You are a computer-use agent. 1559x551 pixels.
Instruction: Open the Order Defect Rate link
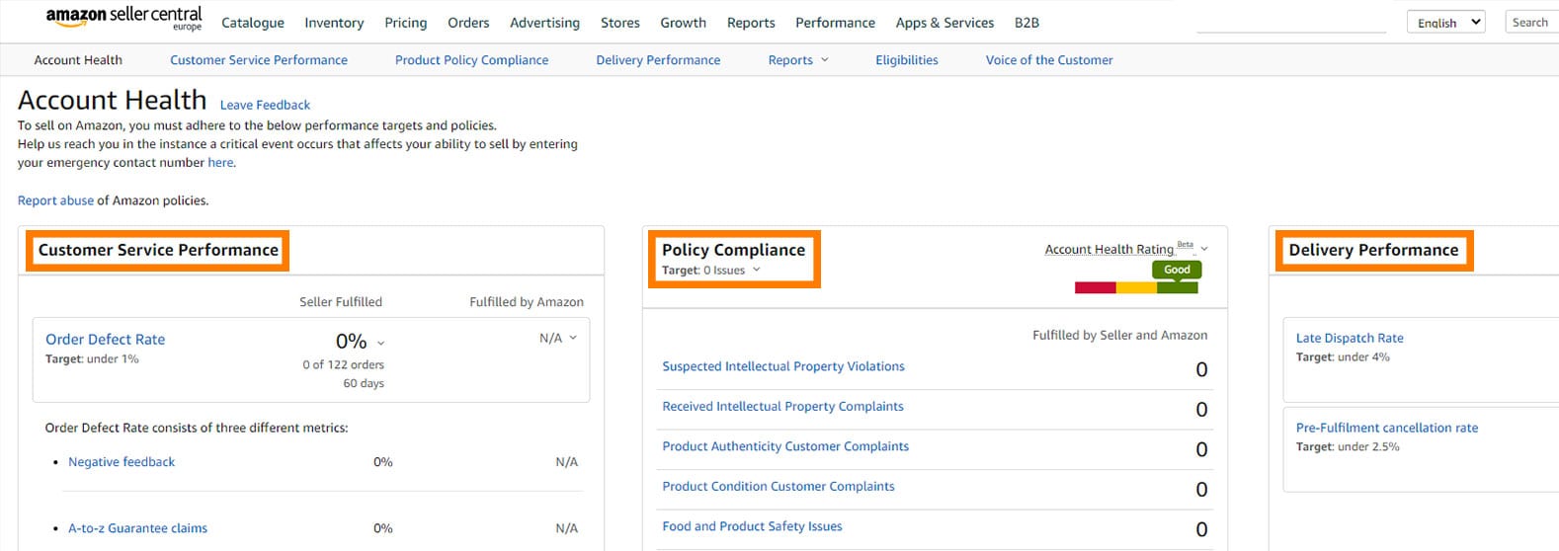tap(105, 340)
